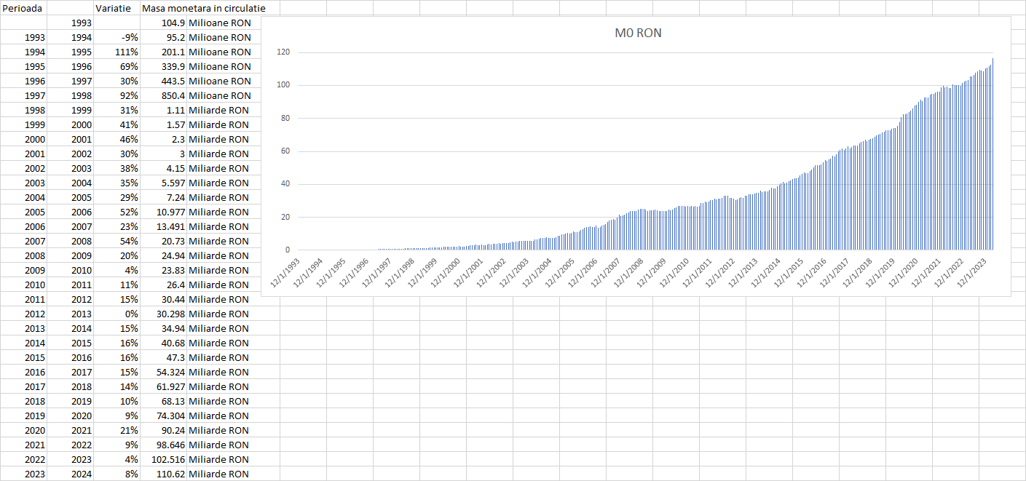
Task: Select the cell with value 23.83
Action: click(163, 270)
